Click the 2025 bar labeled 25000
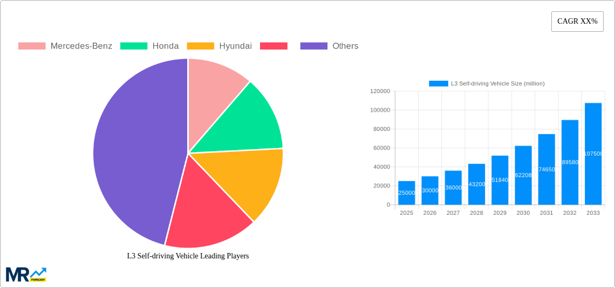 406,193
